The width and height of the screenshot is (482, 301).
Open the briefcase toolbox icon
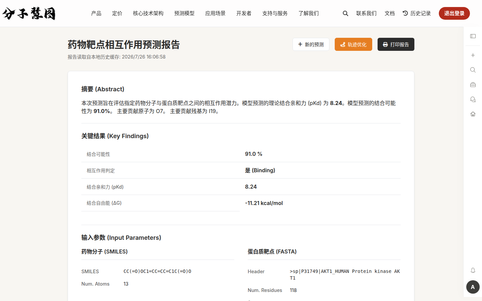[x=473, y=85]
